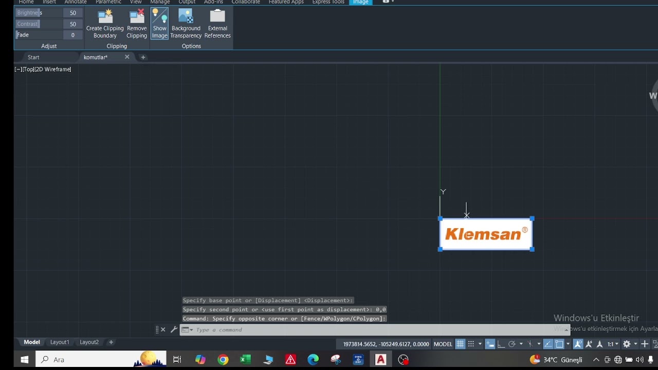Adjust the Contrast slider
Screen dimensions: 658x370
click(x=39, y=24)
